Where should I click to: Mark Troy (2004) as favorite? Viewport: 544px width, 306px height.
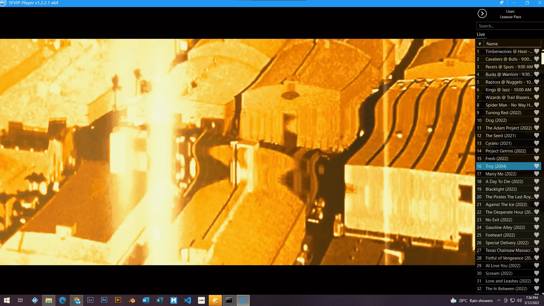pos(537,166)
